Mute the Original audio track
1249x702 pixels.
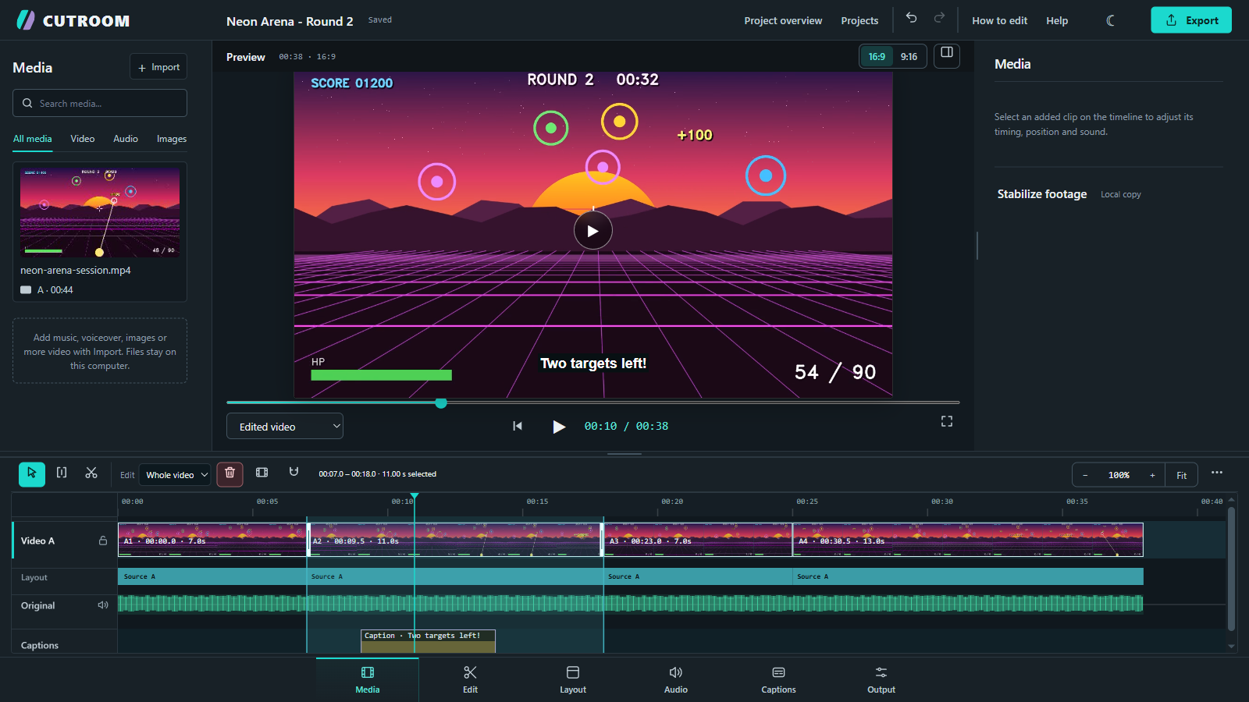tap(103, 605)
